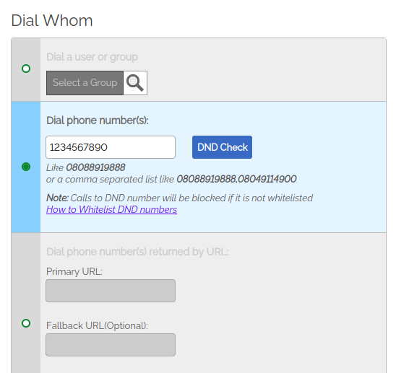Click the 'Dial phone number(s):' section label
This screenshot has height=373, width=409.
(x=98, y=120)
